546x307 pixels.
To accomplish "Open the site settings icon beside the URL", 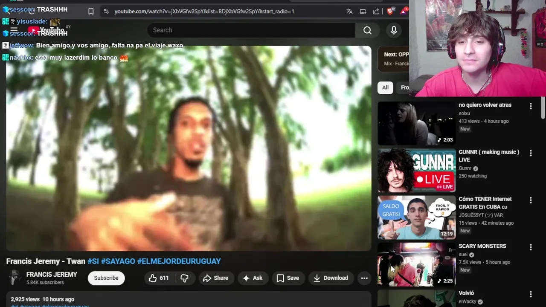I will point(106,12).
